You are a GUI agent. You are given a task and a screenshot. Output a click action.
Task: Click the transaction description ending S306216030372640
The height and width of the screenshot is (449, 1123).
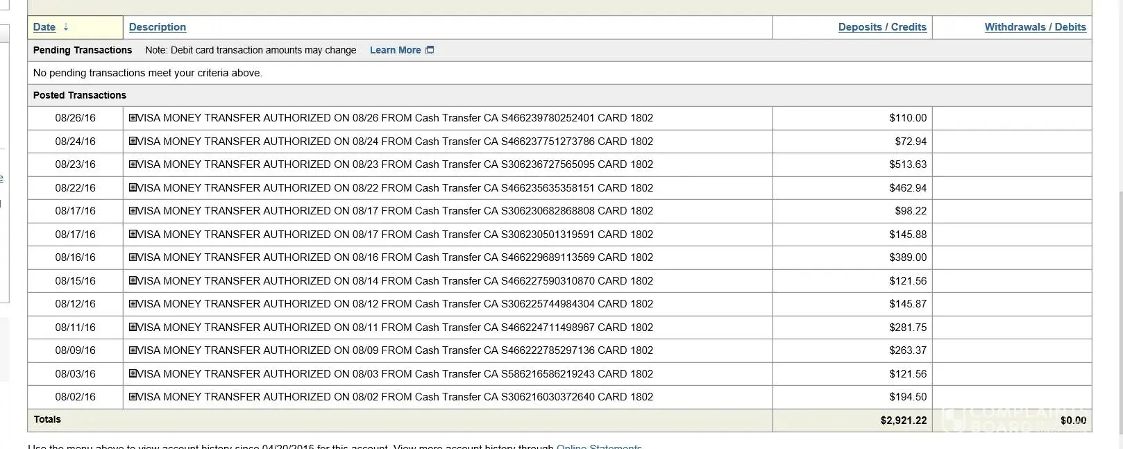[x=395, y=397]
